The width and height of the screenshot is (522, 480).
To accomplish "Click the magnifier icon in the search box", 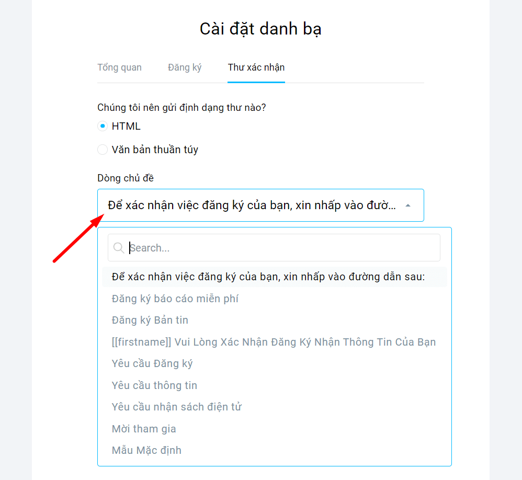I will point(119,248).
